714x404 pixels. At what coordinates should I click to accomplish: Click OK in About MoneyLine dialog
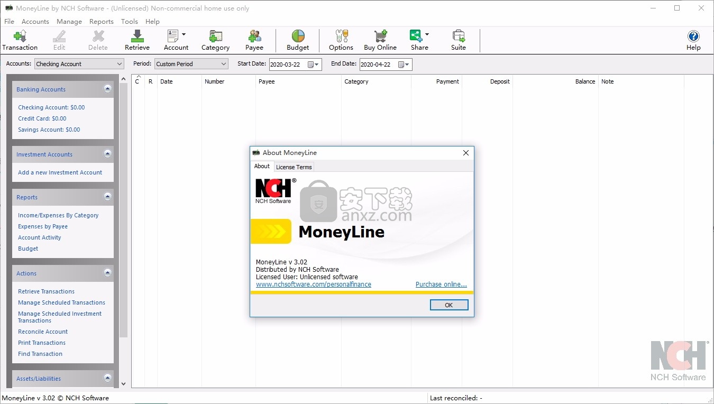[x=449, y=305]
